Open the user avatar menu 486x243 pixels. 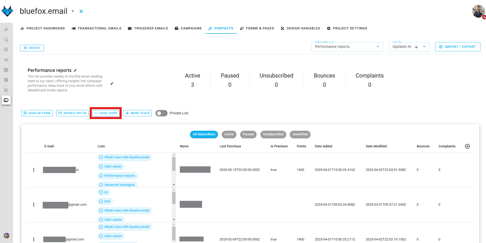click(478, 12)
